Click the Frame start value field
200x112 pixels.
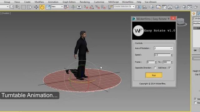click(x=151, y=62)
